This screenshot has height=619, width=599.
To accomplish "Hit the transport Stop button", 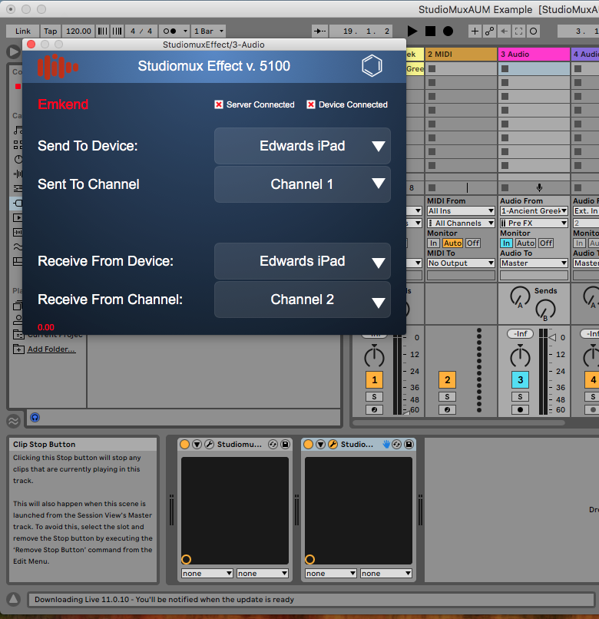I will (430, 31).
